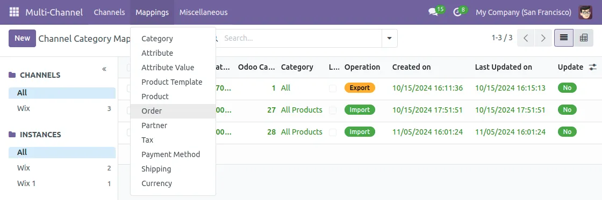The height and width of the screenshot is (200, 602).
Task: Sort by Created on column header
Action: 411,67
